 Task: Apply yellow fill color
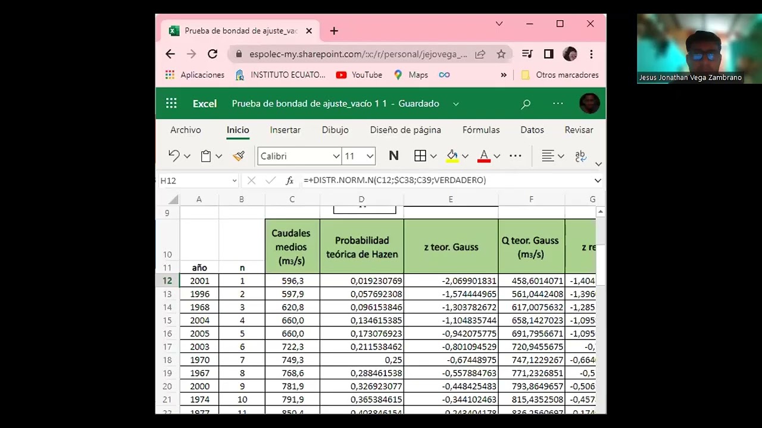[x=452, y=156]
